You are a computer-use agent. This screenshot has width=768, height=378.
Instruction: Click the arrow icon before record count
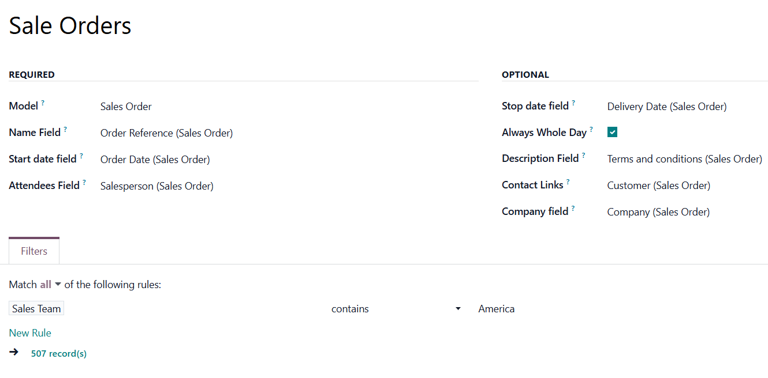point(14,351)
